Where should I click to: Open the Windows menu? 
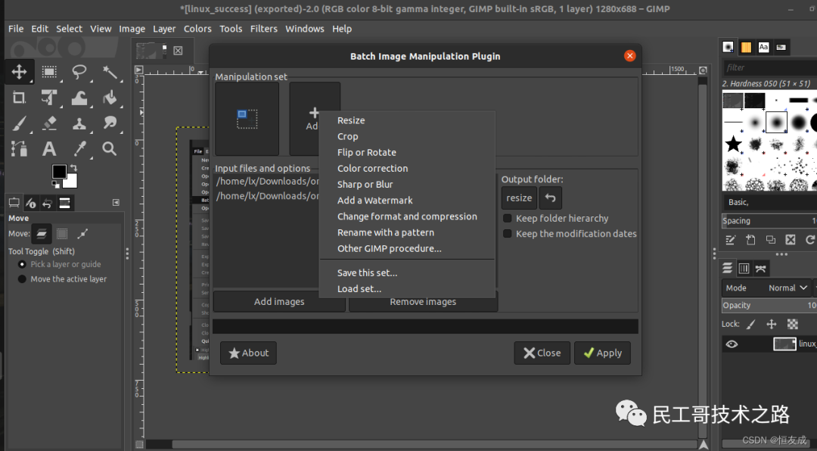pos(305,29)
